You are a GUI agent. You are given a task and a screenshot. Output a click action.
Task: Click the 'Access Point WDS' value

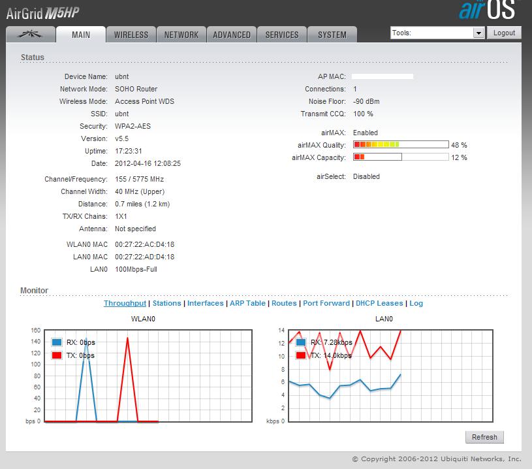144,101
